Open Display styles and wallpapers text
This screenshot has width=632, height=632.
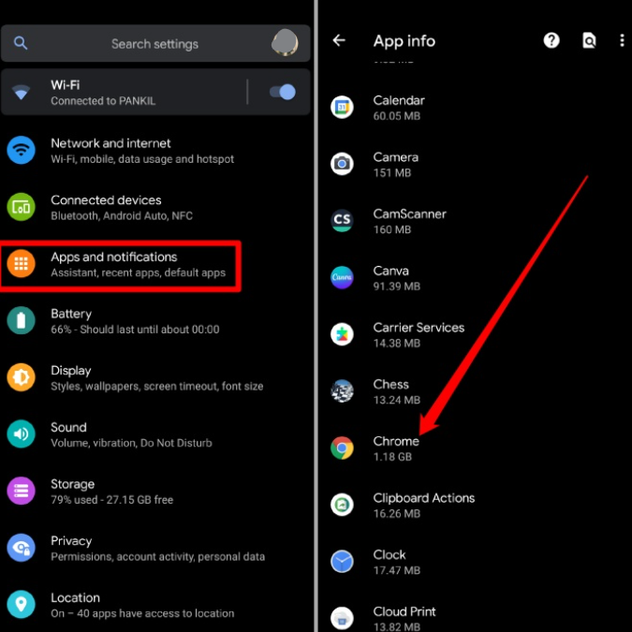click(156, 378)
